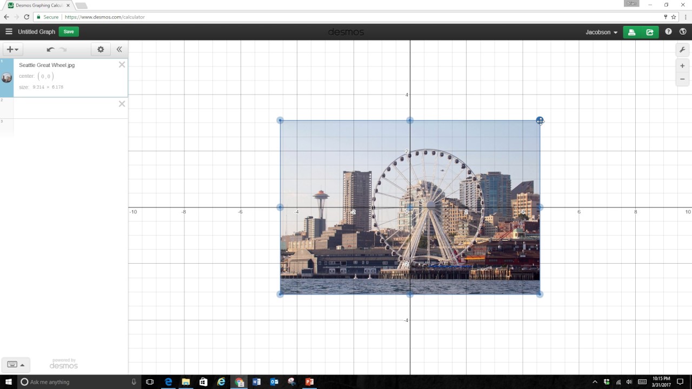Click the image's top-middle edge handle
Image resolution: width=692 pixels, height=389 pixels.
point(410,120)
